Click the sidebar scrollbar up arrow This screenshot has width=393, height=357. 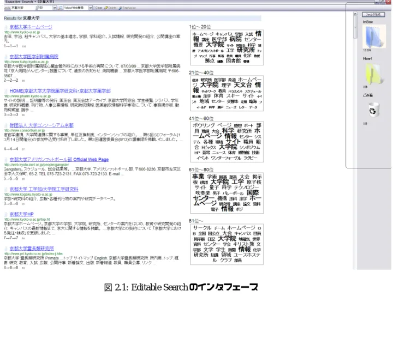click(x=355, y=14)
